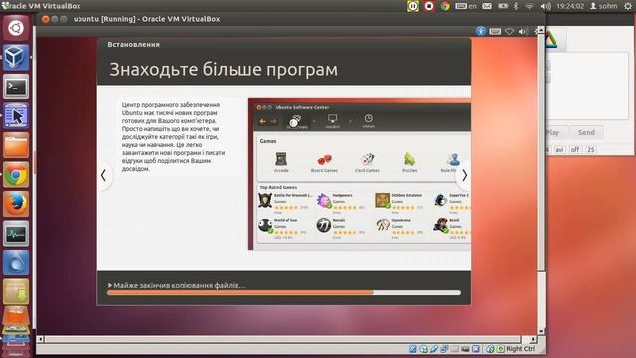This screenshot has width=636, height=358.
Task: Click the horizontal scrollbar right arrow
Action: (x=533, y=339)
